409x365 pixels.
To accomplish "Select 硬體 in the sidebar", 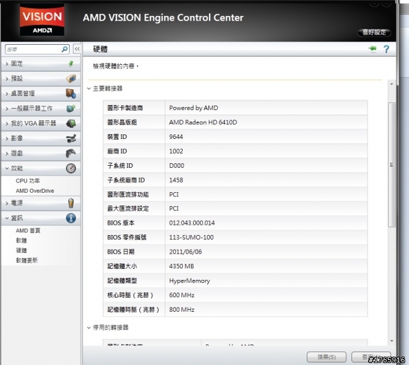I will point(21,250).
